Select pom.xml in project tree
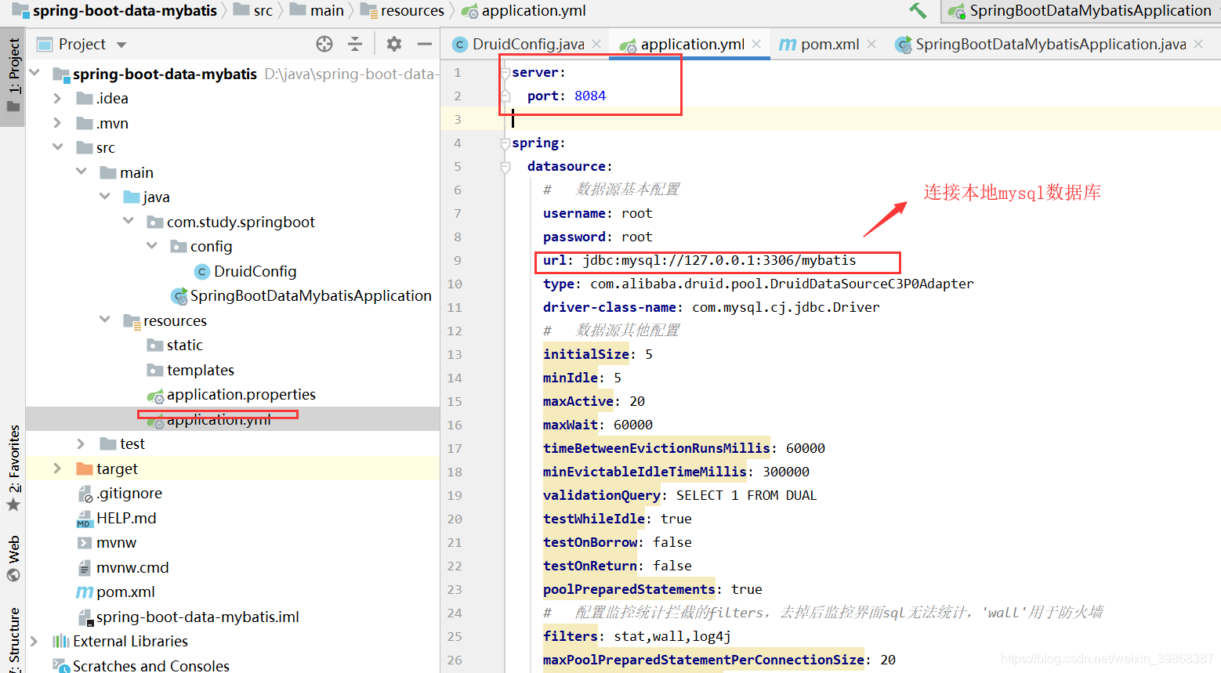 click(x=115, y=592)
